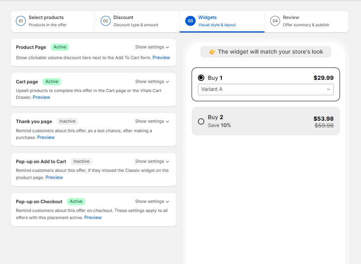Click Active badge on Pop-up on Checkout
This screenshot has height=264, width=361.
tap(76, 201)
